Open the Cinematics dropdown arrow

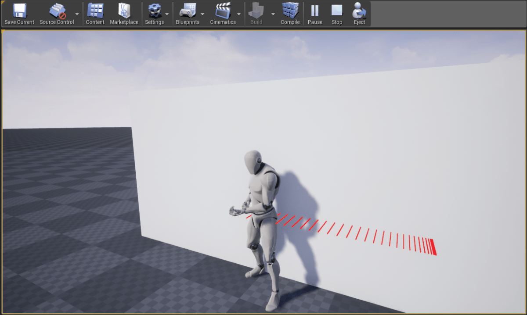tap(238, 13)
